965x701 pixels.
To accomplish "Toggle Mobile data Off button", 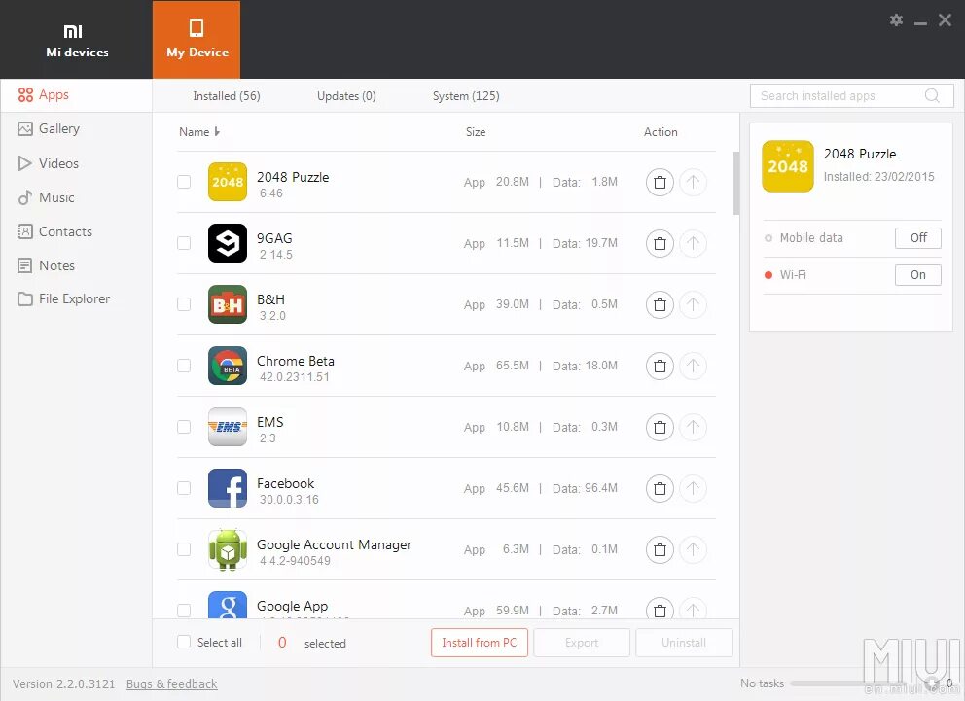I will click(917, 238).
